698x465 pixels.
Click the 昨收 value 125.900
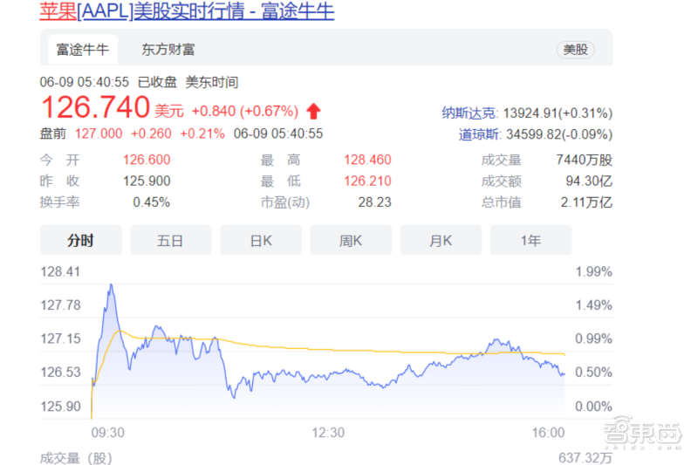point(147,181)
